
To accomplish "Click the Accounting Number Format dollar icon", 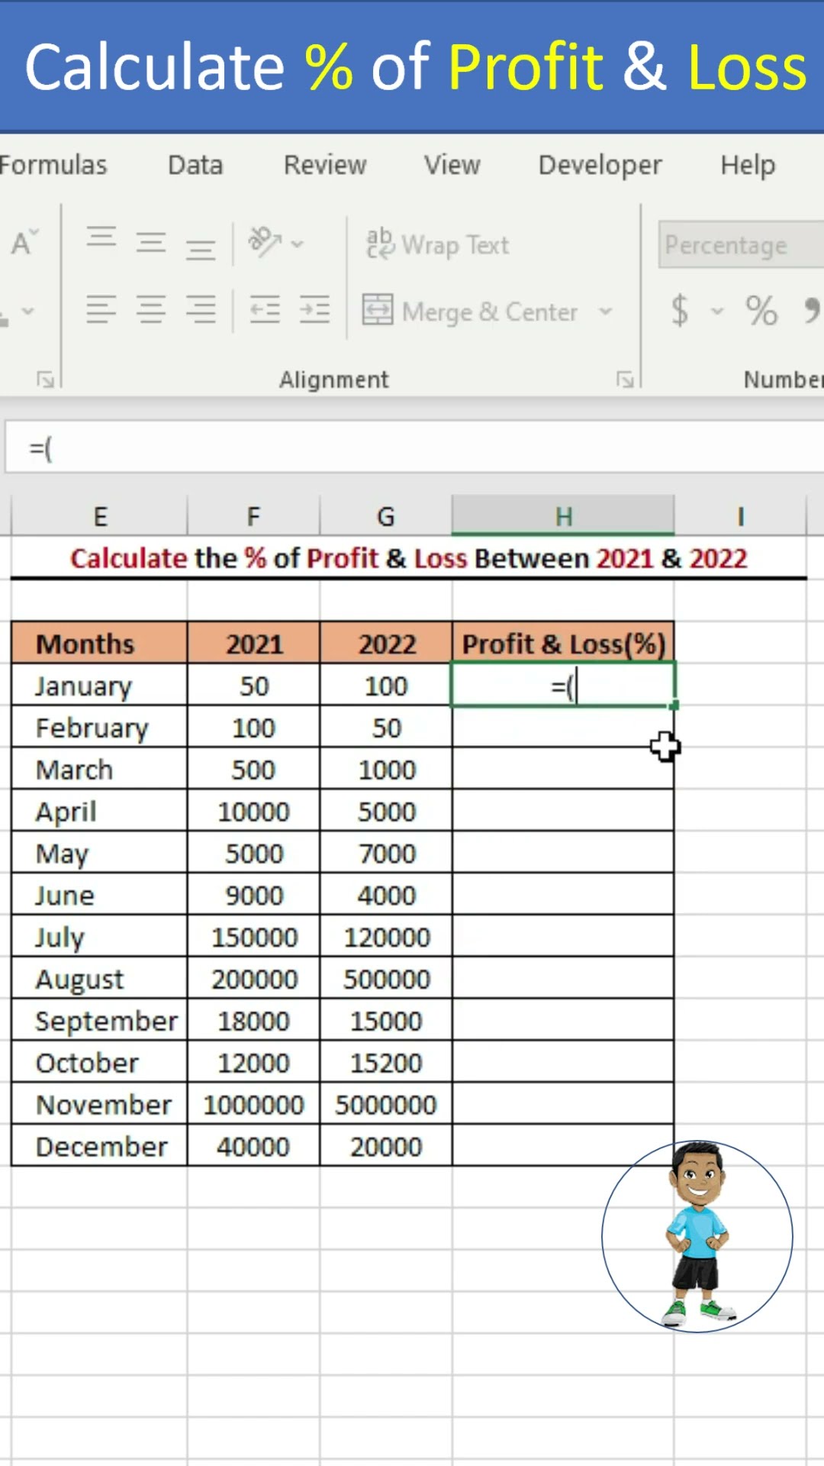I will point(679,311).
